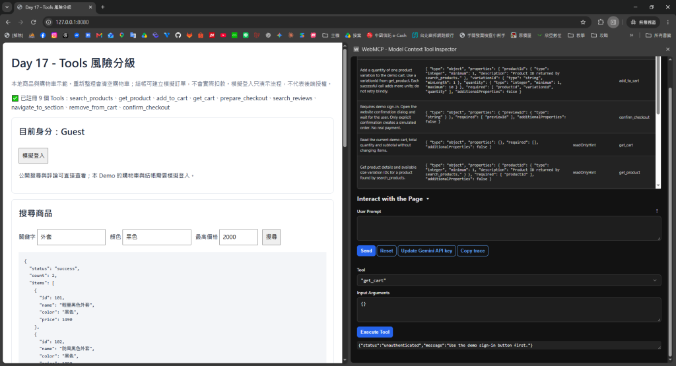676x366 pixels.
Task: Open the Google Maps bookmark icon
Action: [121, 36]
